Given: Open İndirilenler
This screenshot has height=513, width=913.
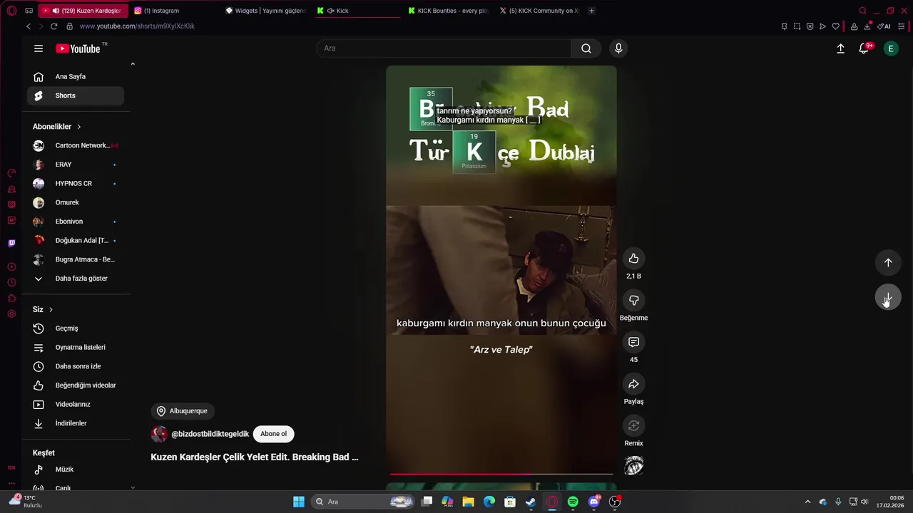Looking at the screenshot, I should (x=76, y=423).
